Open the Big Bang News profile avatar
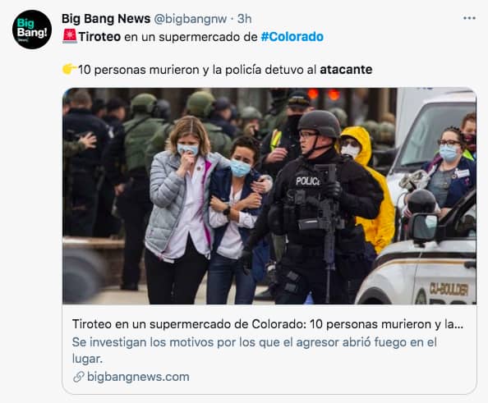 (32, 30)
